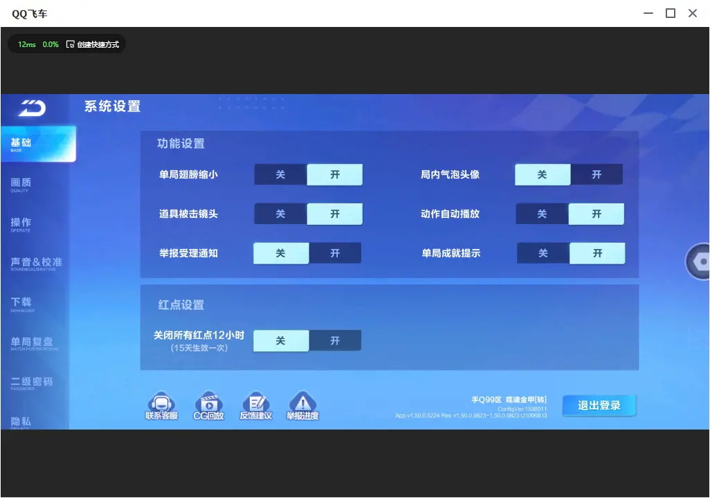The image size is (710, 498).
Task: Click the 系统设置 page title
Action: [x=112, y=107]
